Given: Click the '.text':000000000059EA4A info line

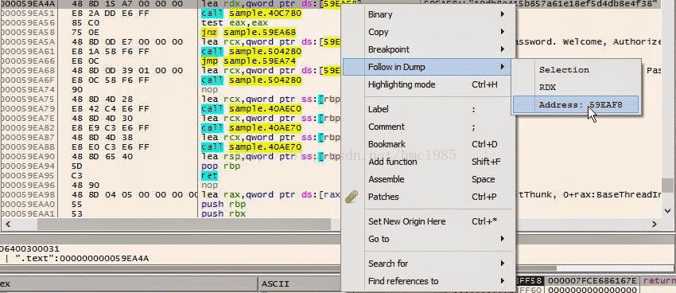Looking at the screenshot, I should click(x=82, y=259).
